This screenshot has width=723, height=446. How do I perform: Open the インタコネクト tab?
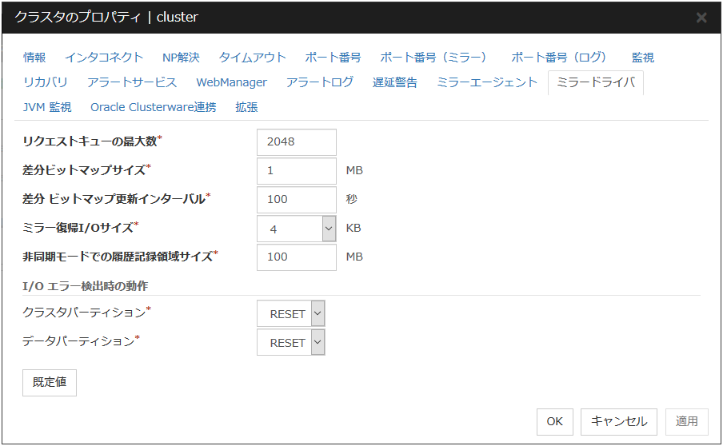point(104,58)
